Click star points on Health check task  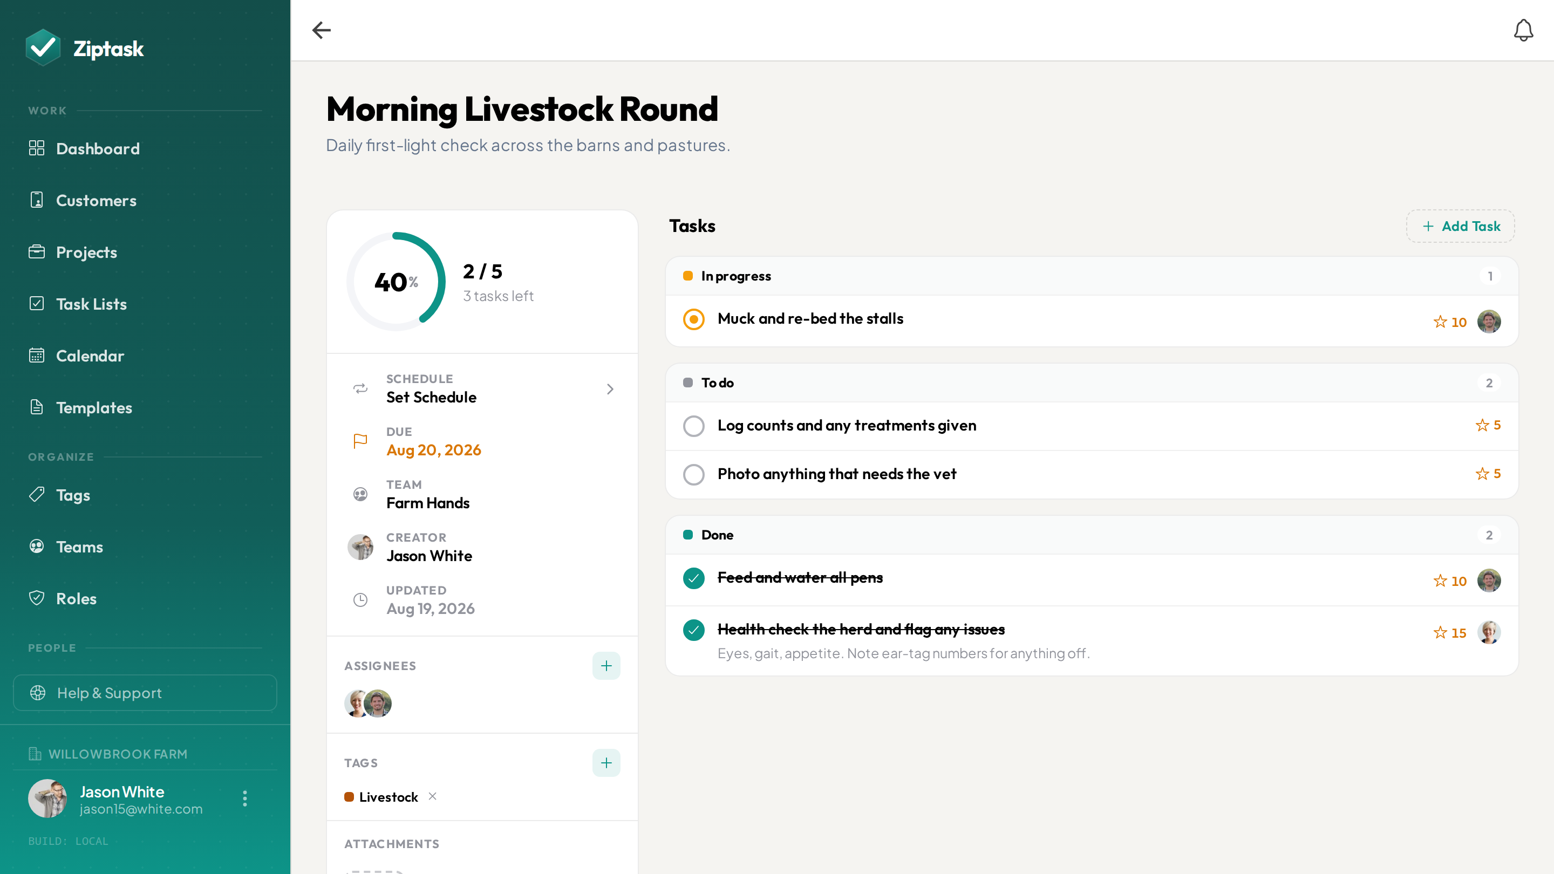click(1450, 633)
